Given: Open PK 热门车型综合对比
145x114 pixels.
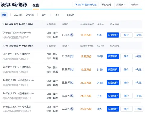Looking at the screenshot, I should tap(85, 5).
